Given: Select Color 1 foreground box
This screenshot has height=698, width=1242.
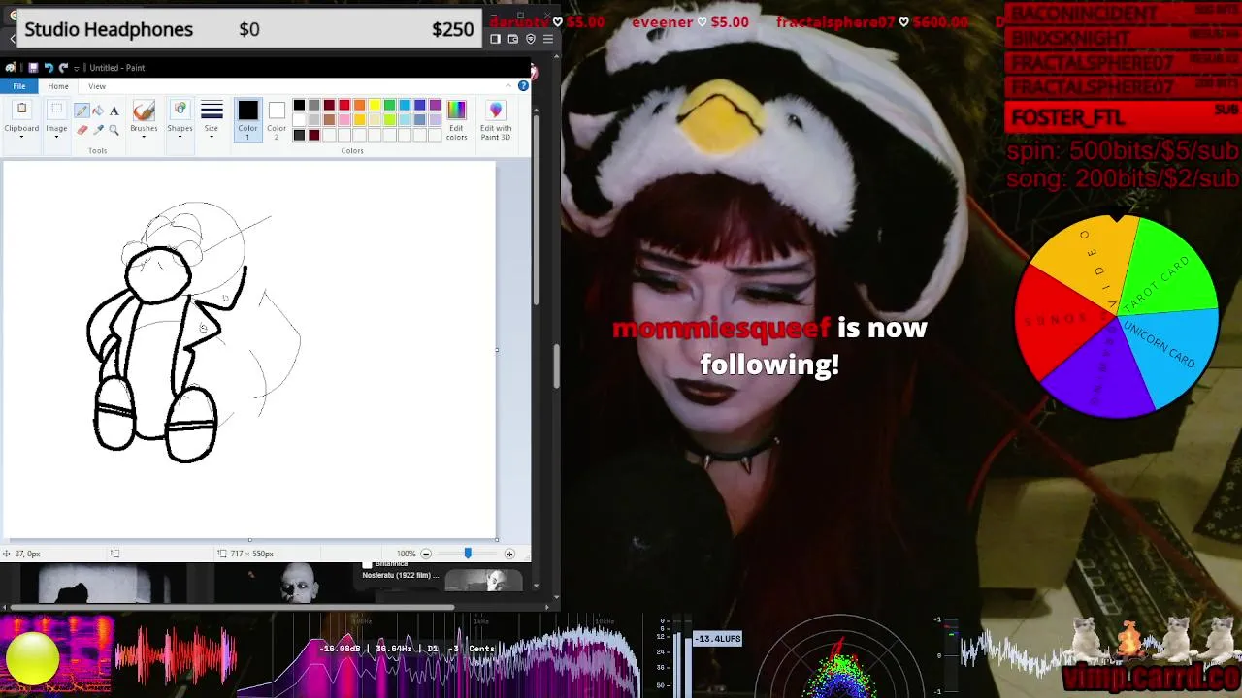Looking at the screenshot, I should (x=247, y=119).
